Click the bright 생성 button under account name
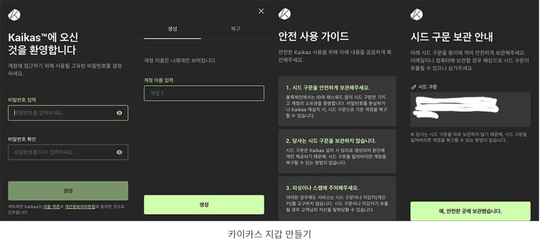Image resolution: width=540 pixels, height=242 pixels. [204, 205]
